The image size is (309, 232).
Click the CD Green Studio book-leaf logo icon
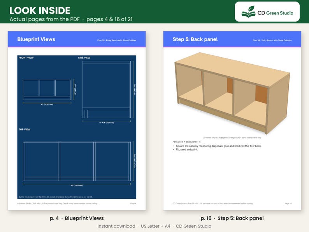coord(248,12)
